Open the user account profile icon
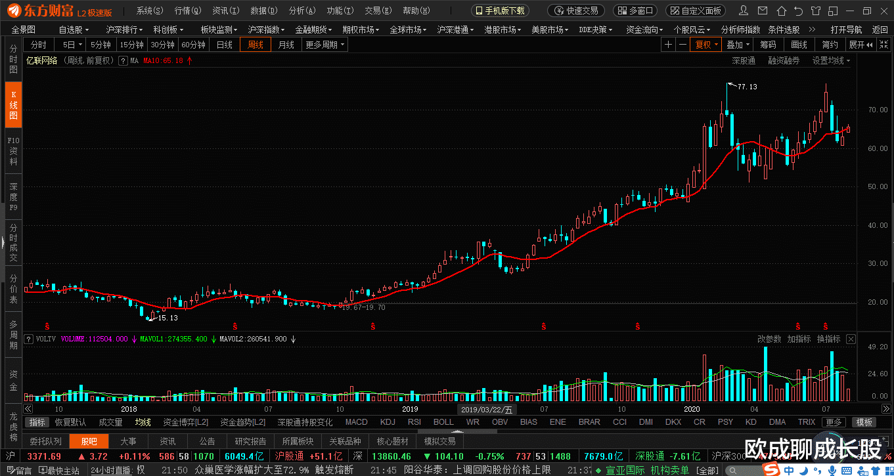The height and width of the screenshot is (476, 894). click(x=743, y=11)
